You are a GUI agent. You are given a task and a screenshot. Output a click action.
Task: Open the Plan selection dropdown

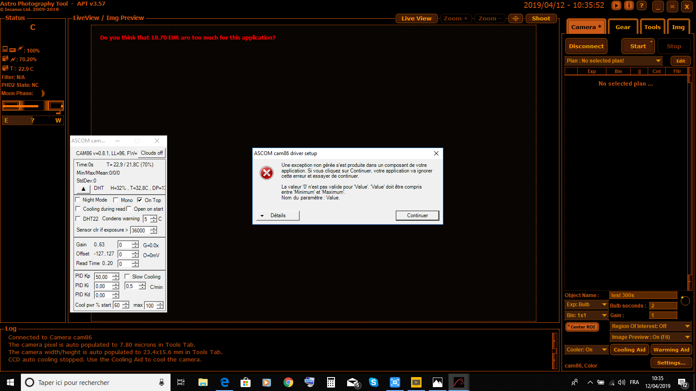614,61
